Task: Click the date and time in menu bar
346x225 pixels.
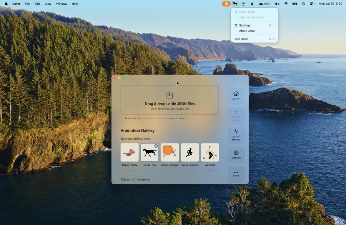Action: 330,4
